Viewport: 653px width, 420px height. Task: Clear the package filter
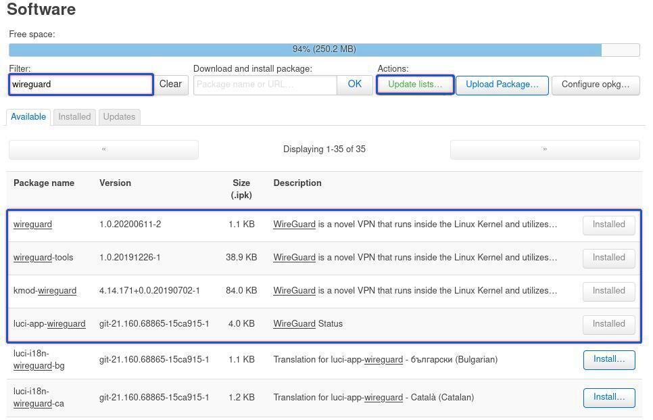click(170, 85)
